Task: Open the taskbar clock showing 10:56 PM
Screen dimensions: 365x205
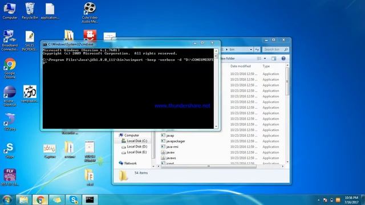Action: point(351,200)
